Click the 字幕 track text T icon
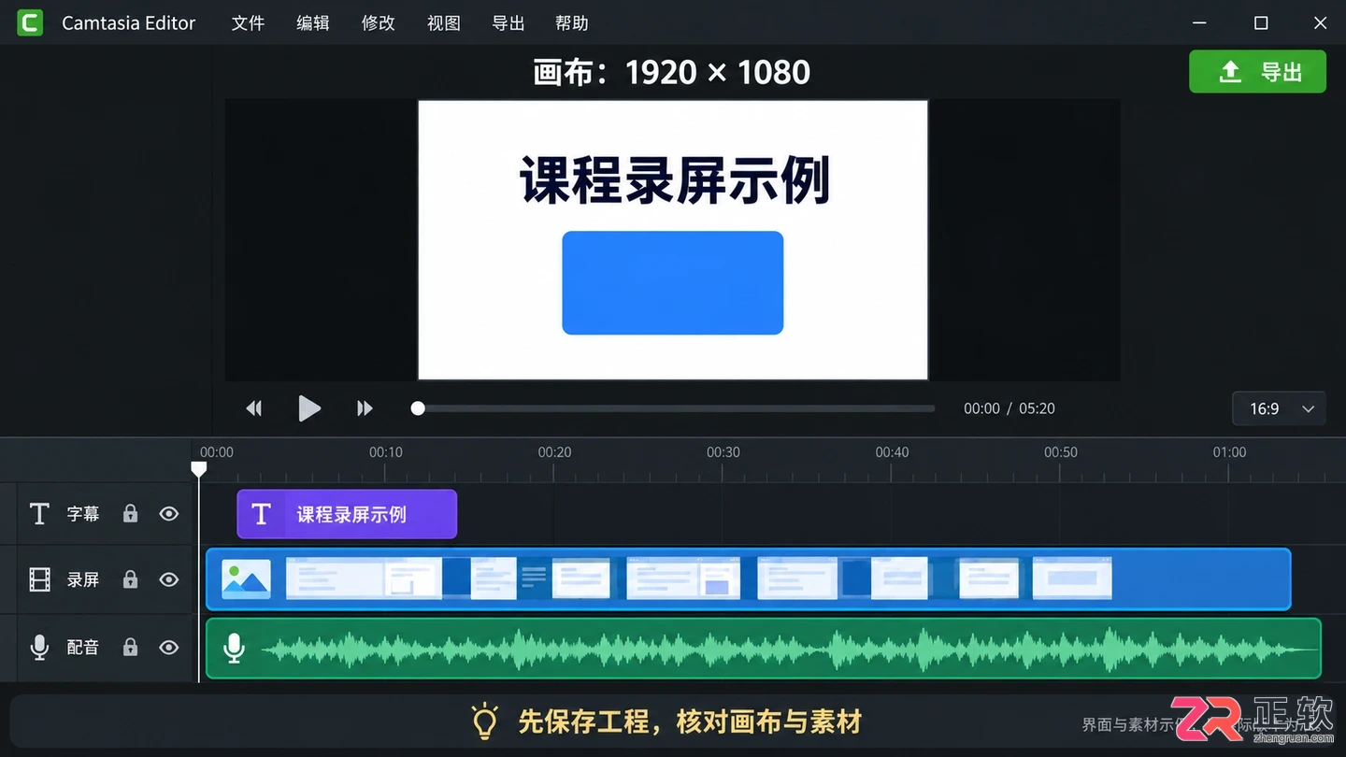 [39, 513]
